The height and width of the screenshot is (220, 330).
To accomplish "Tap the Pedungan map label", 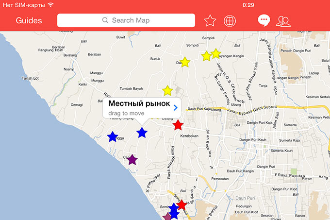I will pyautogui.click(x=244, y=206).
